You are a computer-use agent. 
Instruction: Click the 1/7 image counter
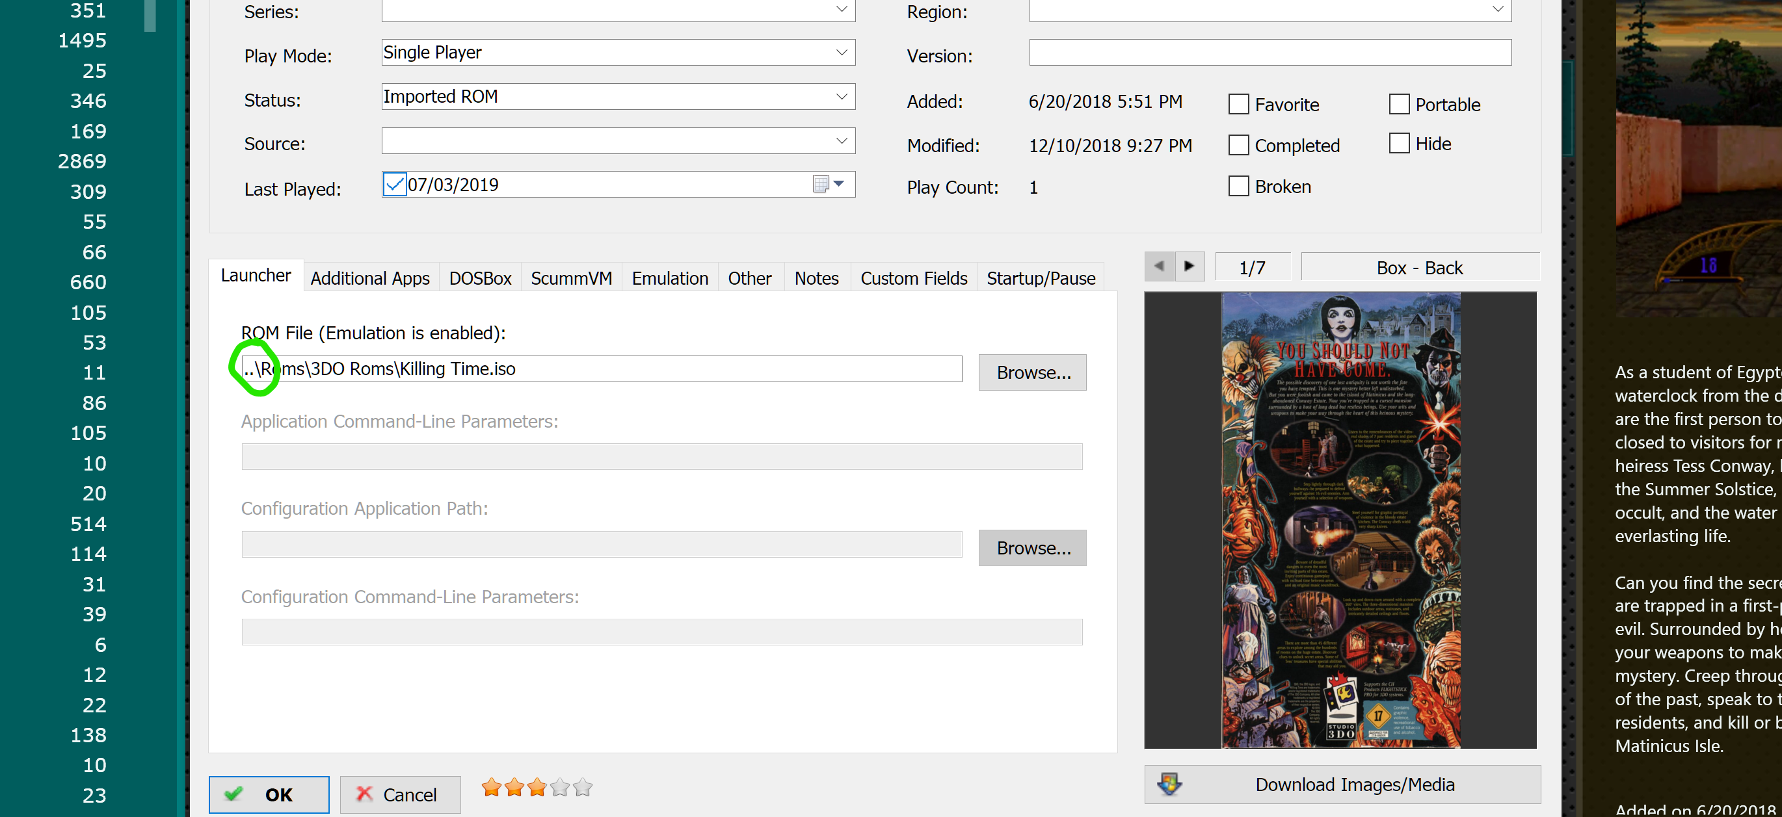(1252, 268)
